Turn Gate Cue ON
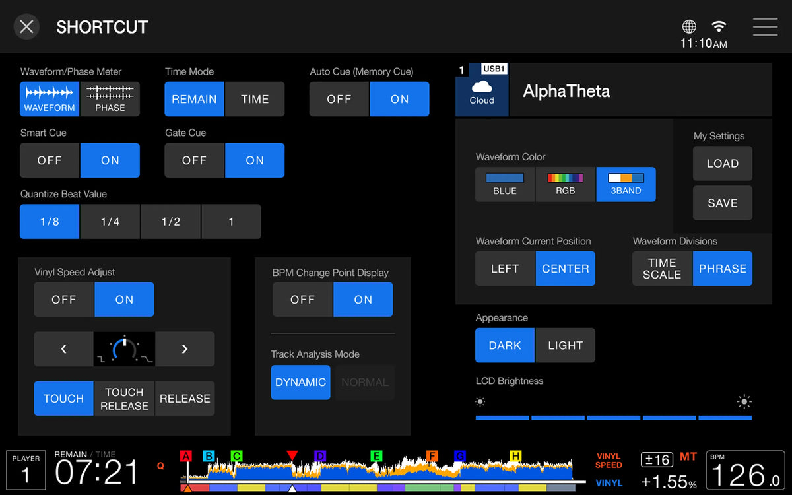 pyautogui.click(x=255, y=160)
